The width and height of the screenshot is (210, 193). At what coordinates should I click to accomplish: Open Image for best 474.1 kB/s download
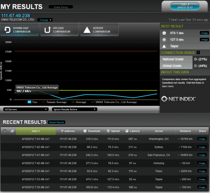tap(204, 33)
